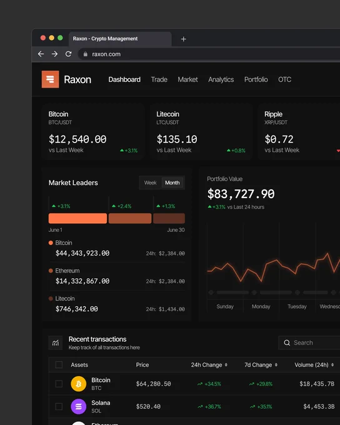The width and height of the screenshot is (340, 425).
Task: Click the chart icon beside Recent transactions
Action: click(56, 343)
